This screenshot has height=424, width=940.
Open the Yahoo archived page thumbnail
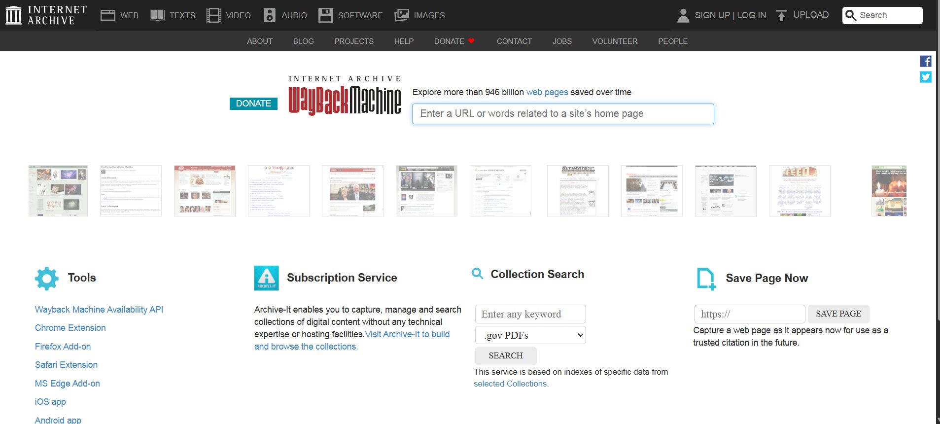point(279,191)
